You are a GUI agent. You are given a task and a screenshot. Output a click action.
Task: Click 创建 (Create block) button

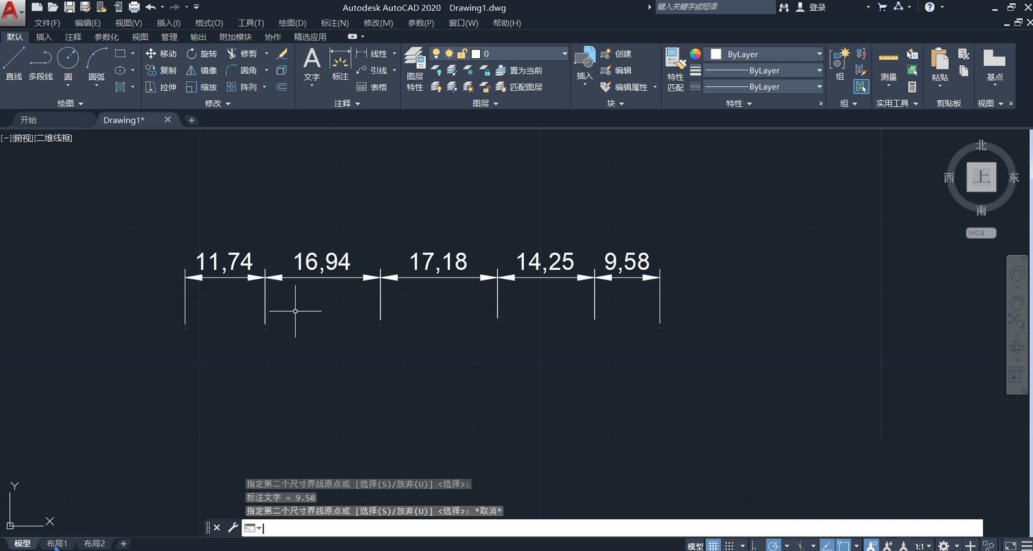click(616, 54)
